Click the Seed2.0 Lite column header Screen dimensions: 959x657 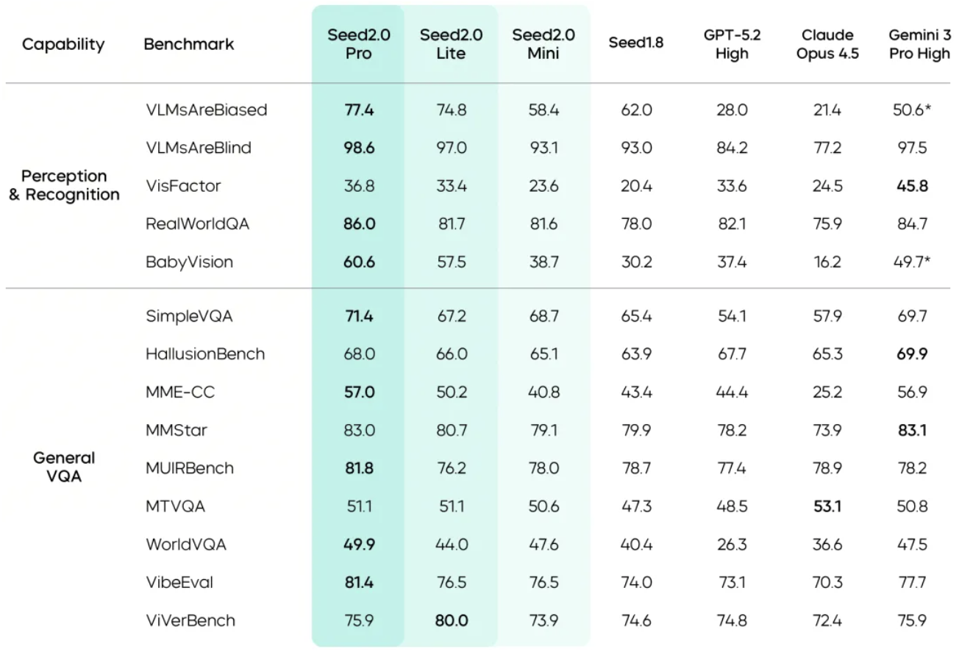pos(451,44)
